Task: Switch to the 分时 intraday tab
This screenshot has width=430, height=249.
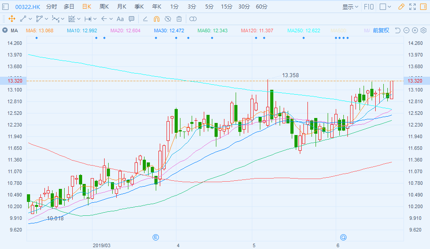Action: click(x=52, y=7)
